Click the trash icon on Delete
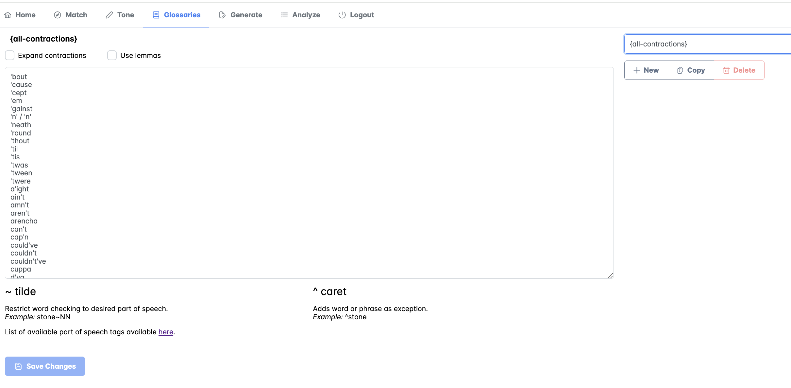This screenshot has width=791, height=388. point(726,70)
